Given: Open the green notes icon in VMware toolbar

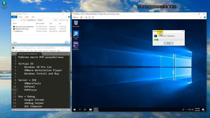Looking at the screenshot, I should click(205, 17).
